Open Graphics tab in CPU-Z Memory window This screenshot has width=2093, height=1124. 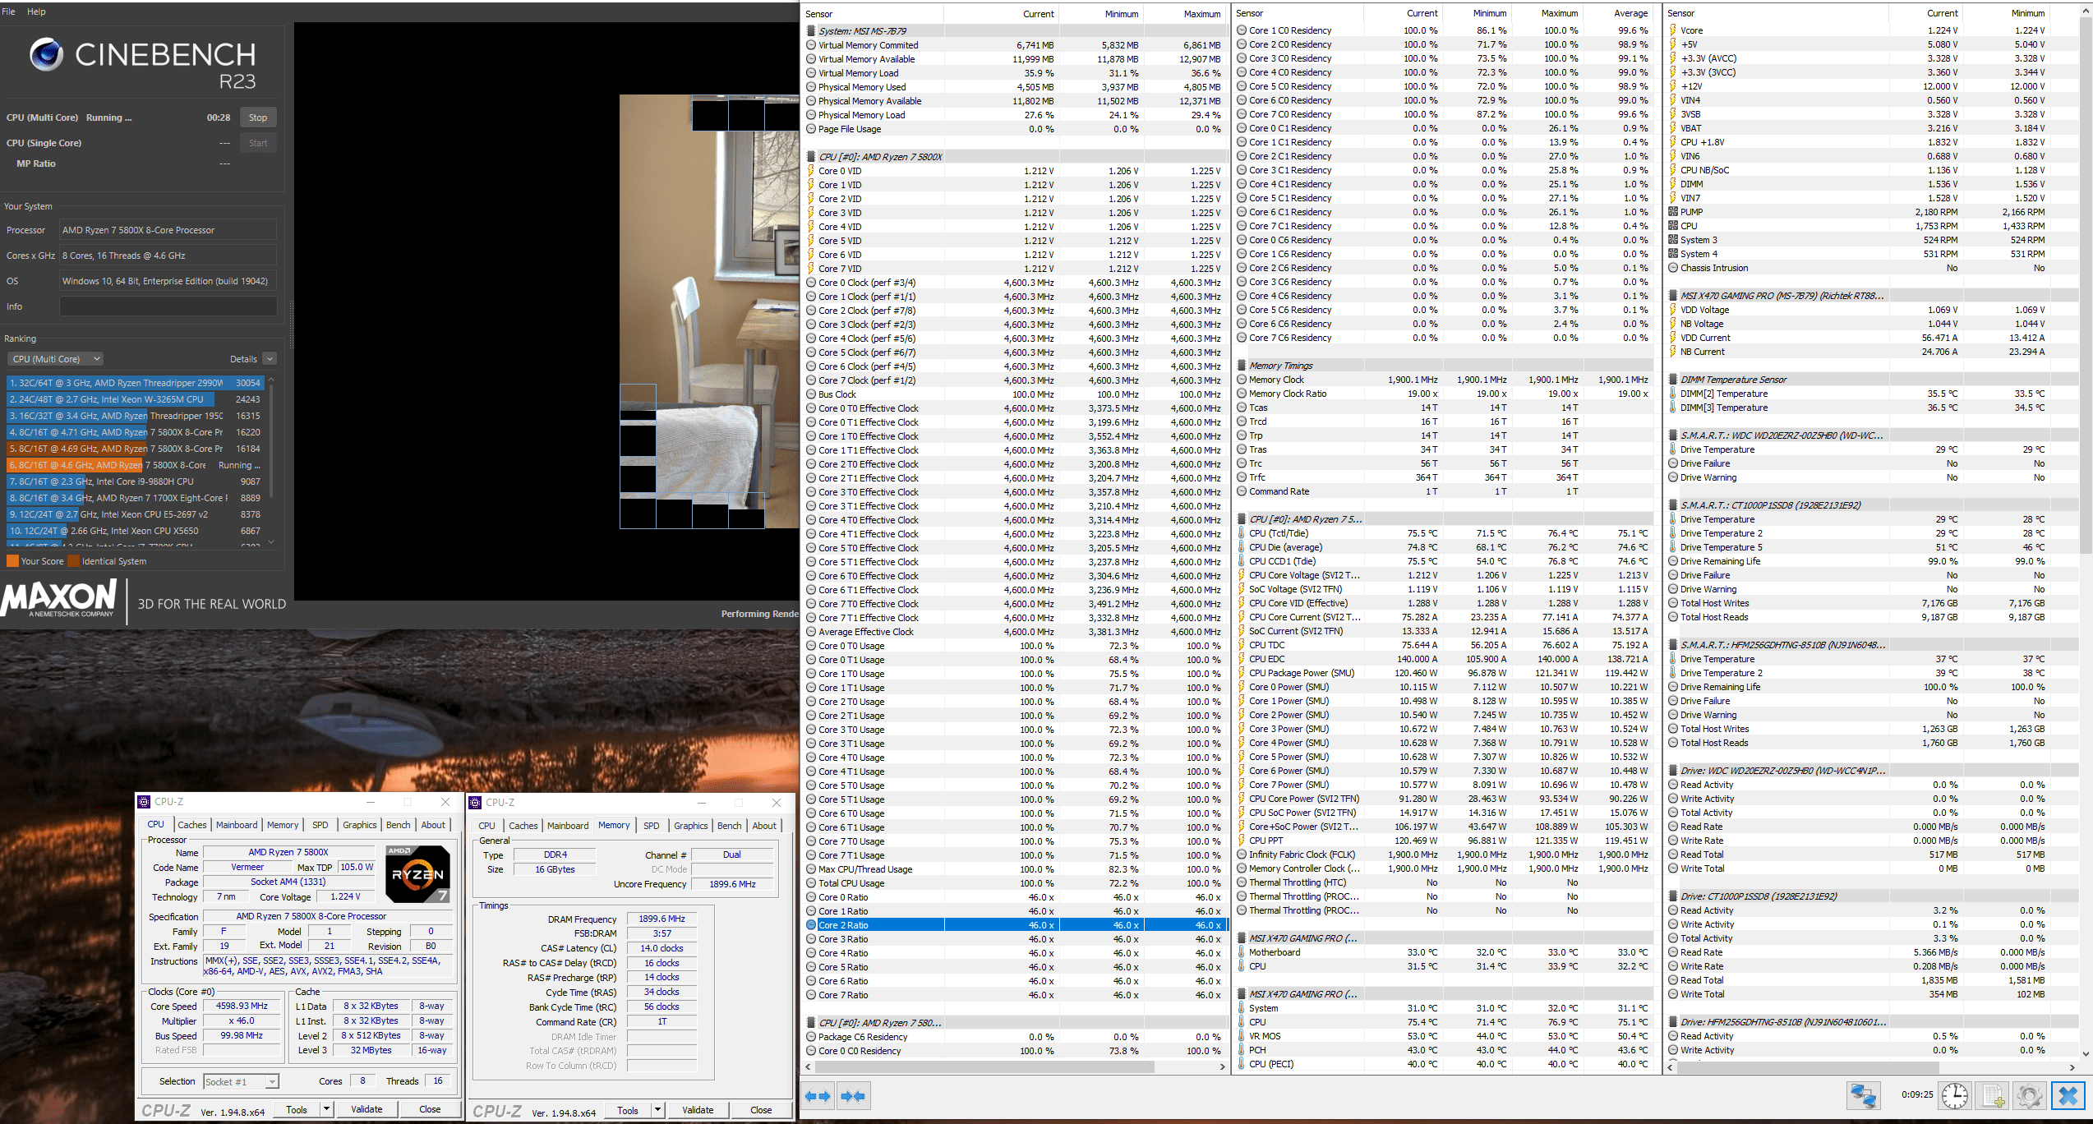click(x=690, y=826)
